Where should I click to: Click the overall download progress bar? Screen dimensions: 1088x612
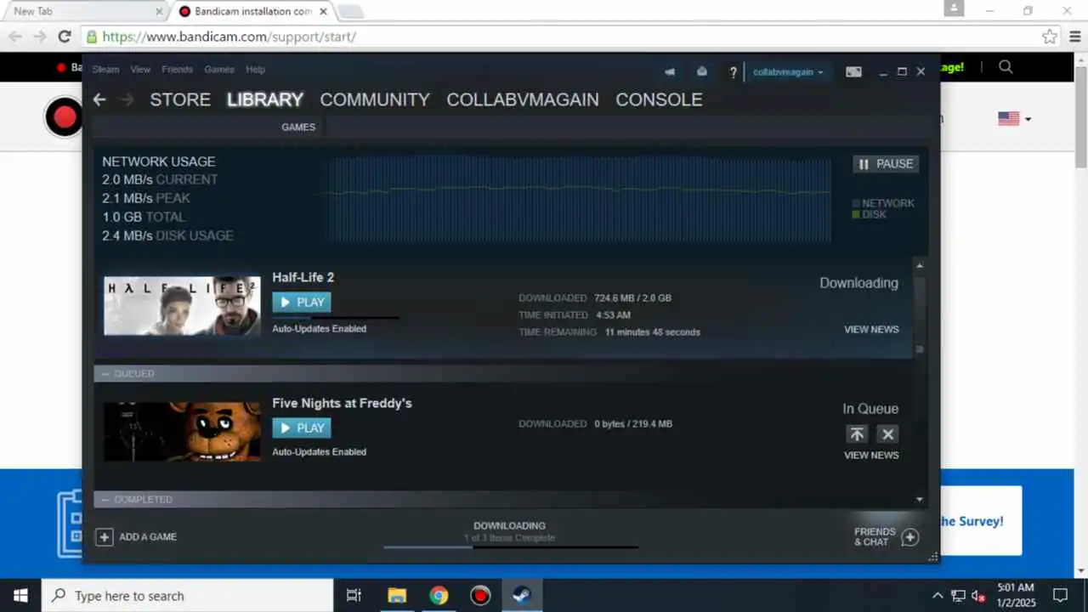click(x=511, y=547)
